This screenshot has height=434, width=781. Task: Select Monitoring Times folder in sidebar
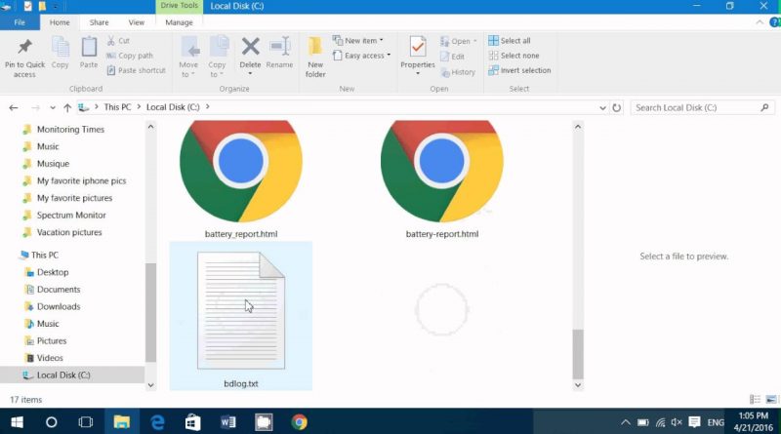(72, 130)
